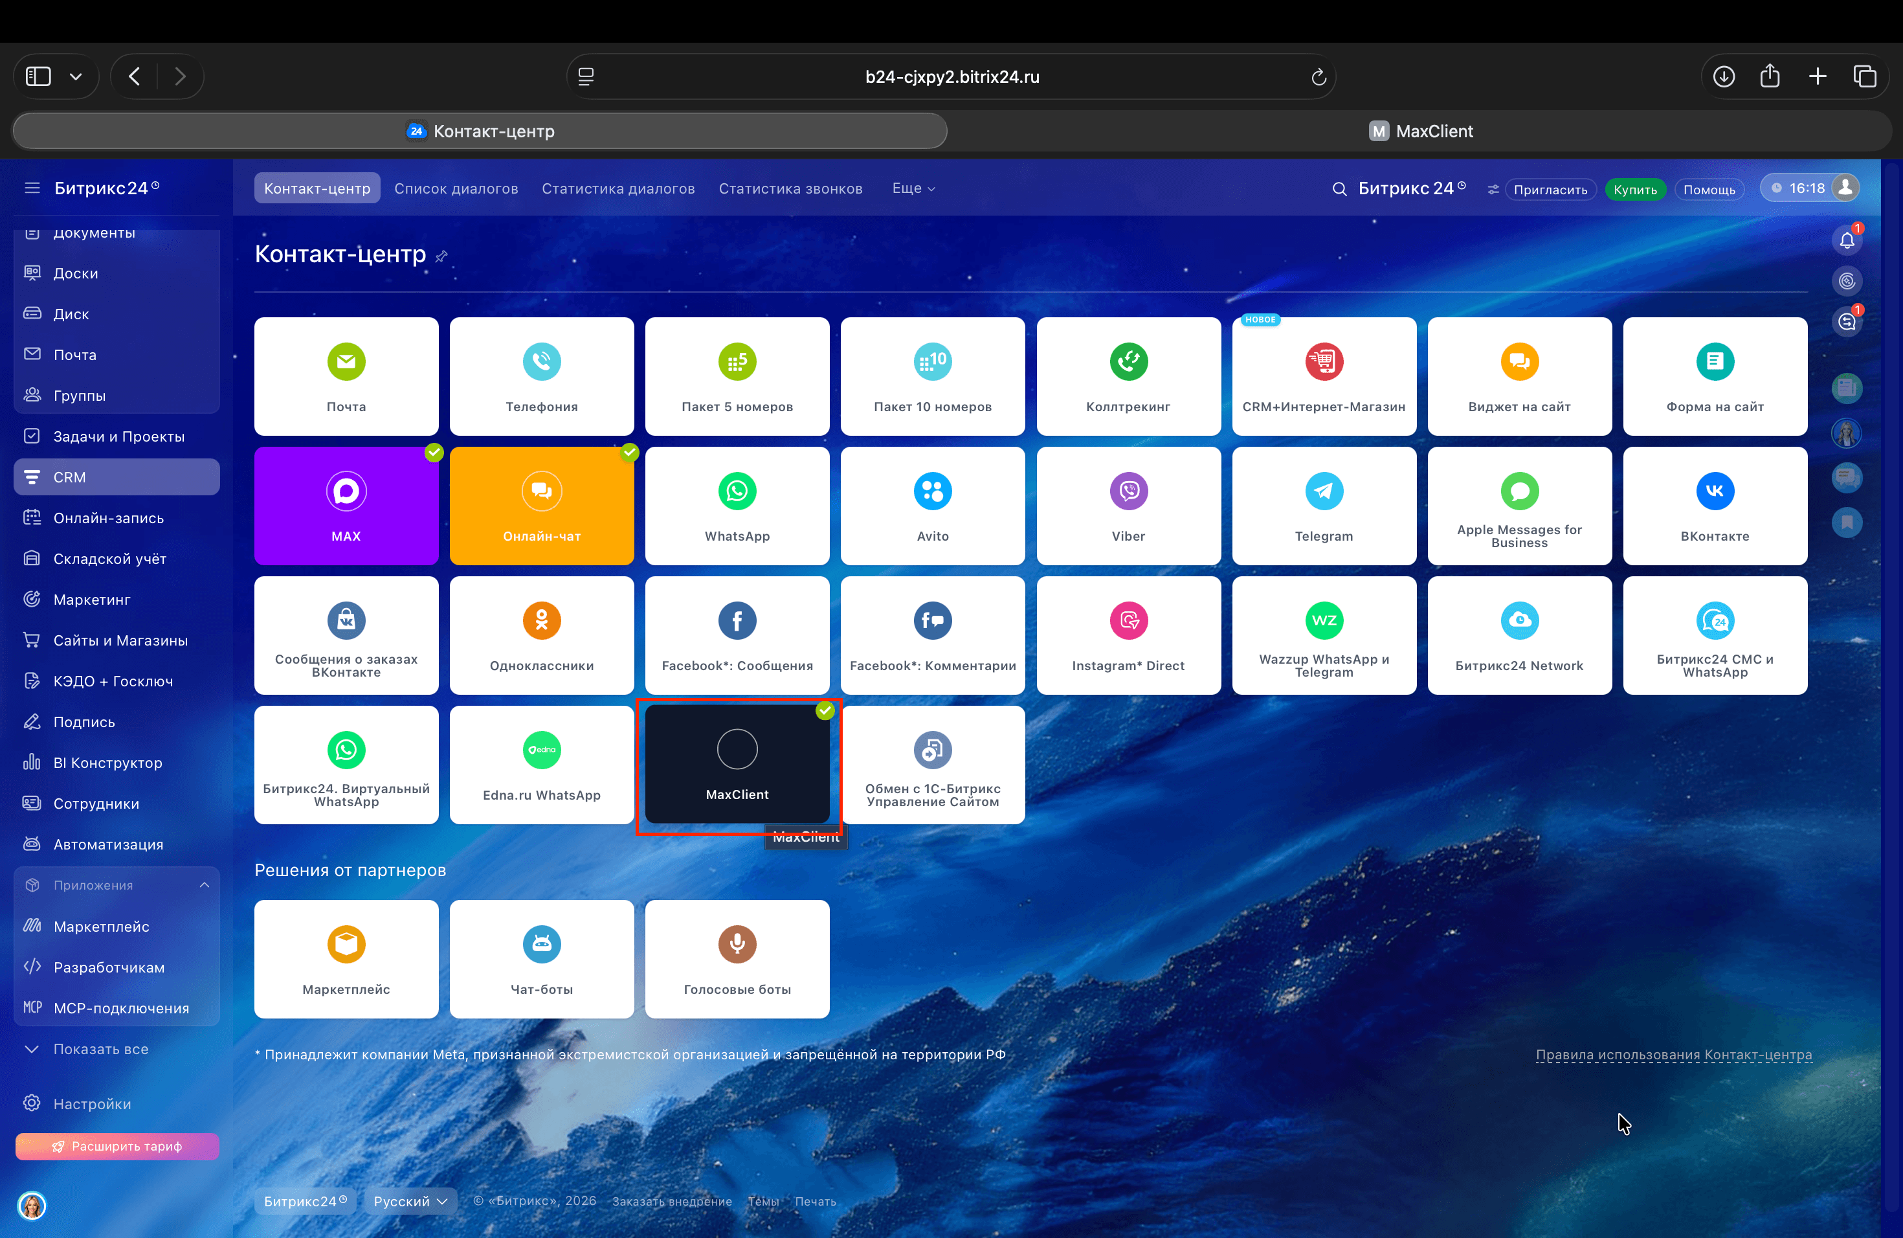Screen dimensions: 1903x1238
Task: Click the Пригласить button
Action: (1550, 190)
